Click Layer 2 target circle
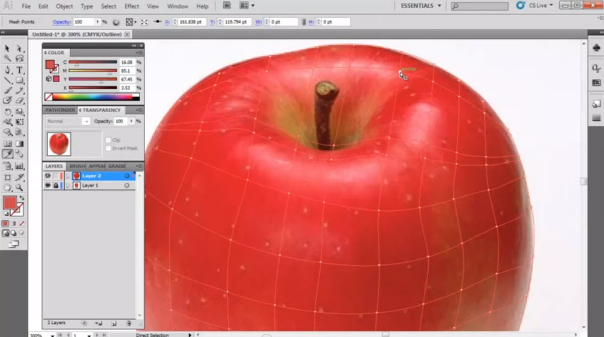604x337 pixels. click(x=127, y=176)
